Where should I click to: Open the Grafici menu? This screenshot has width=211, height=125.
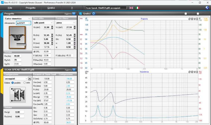pyautogui.click(x=51, y=8)
